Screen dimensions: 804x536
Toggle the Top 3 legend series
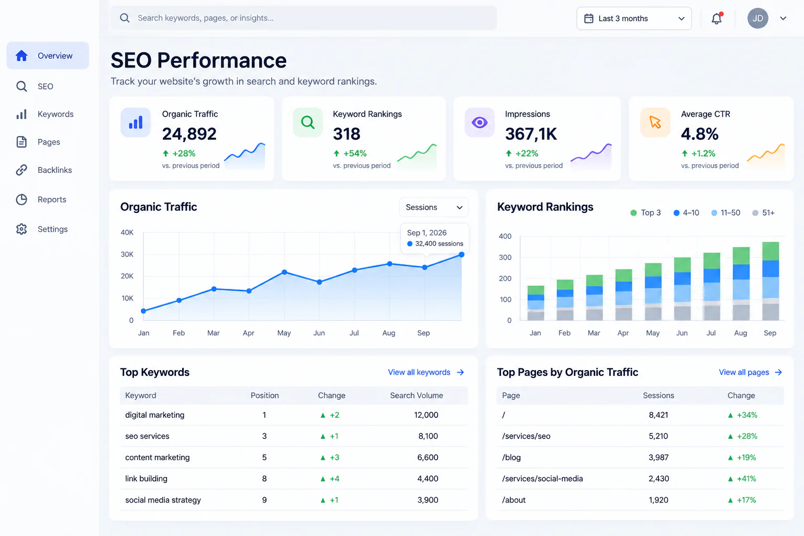tap(645, 213)
